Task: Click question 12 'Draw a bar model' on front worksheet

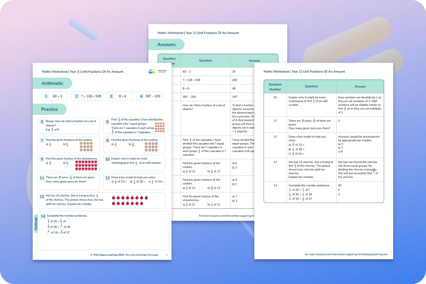Action: 134,182
